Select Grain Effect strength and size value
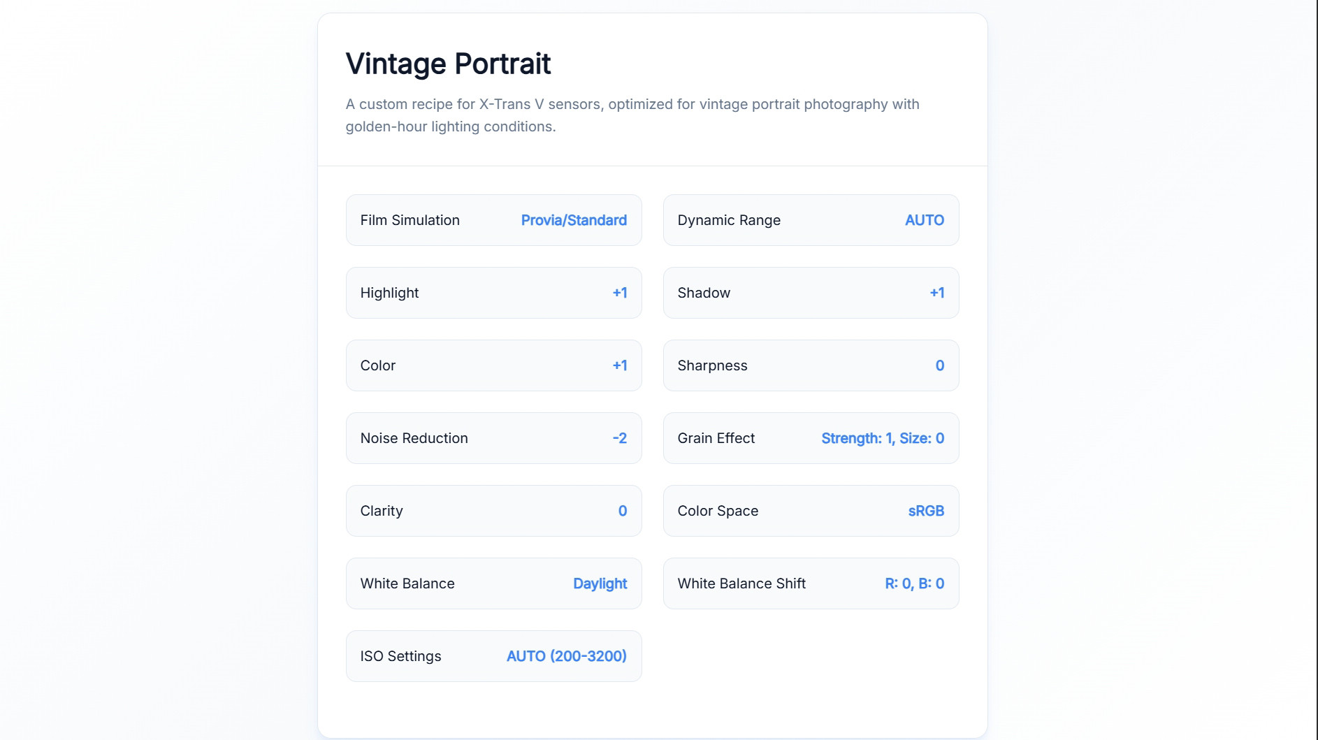 883,438
